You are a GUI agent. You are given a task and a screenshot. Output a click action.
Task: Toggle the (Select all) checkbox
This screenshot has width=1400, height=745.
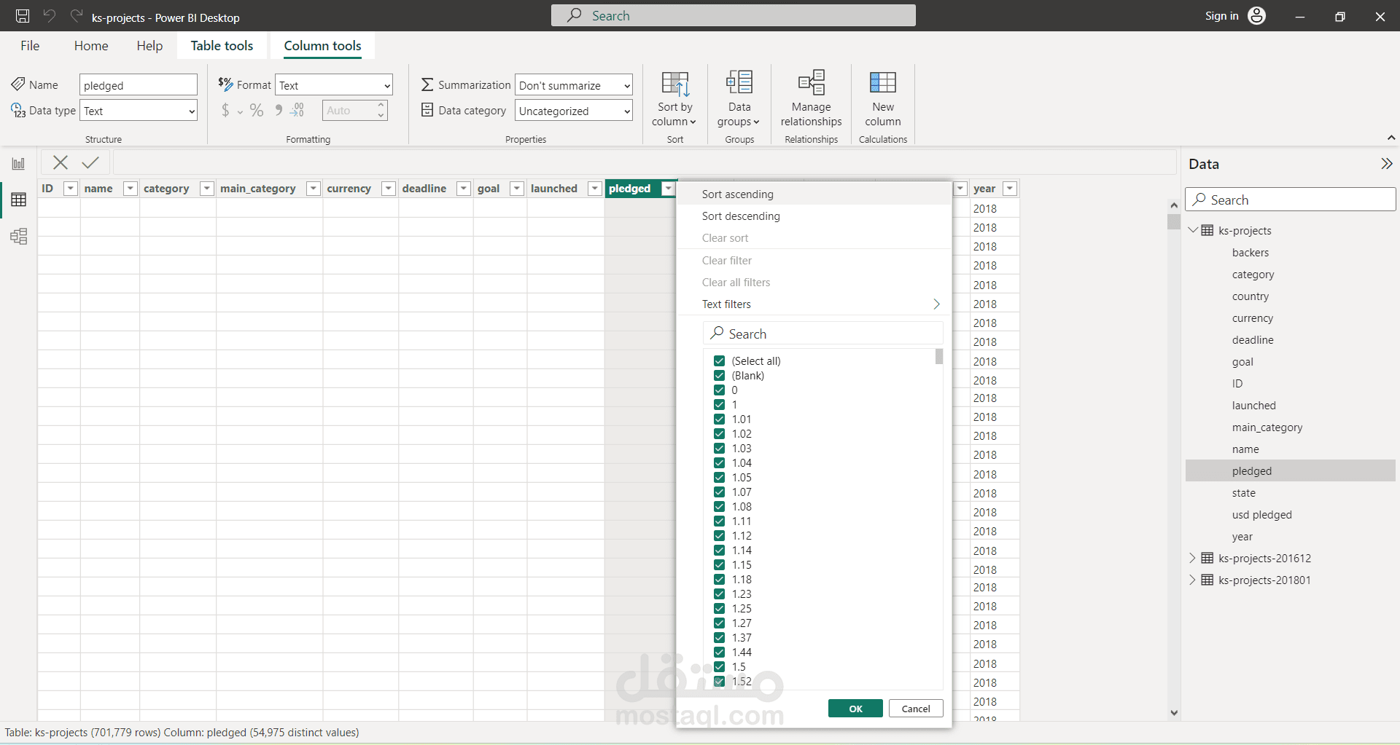pyautogui.click(x=719, y=361)
